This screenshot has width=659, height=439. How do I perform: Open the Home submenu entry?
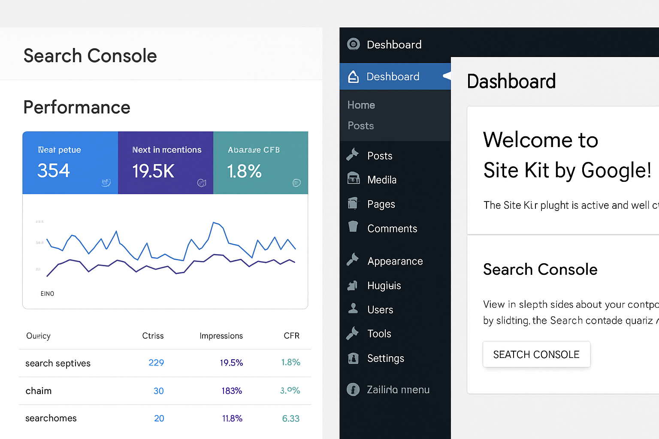point(361,105)
